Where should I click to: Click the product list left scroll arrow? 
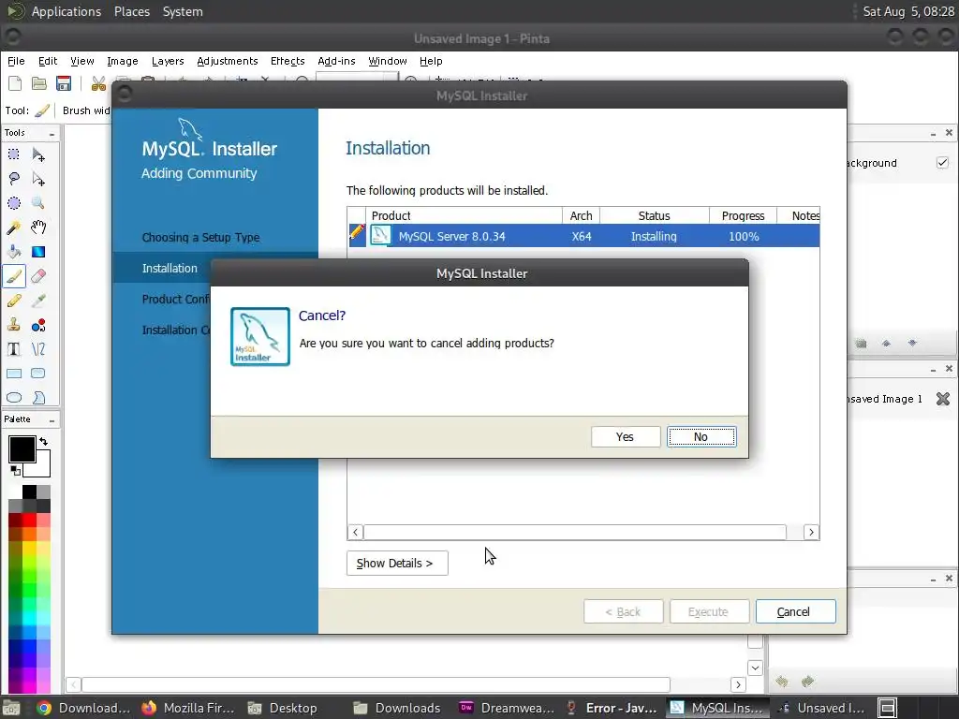tap(355, 532)
